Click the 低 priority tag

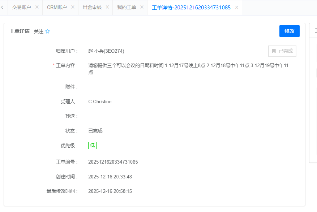point(93,146)
